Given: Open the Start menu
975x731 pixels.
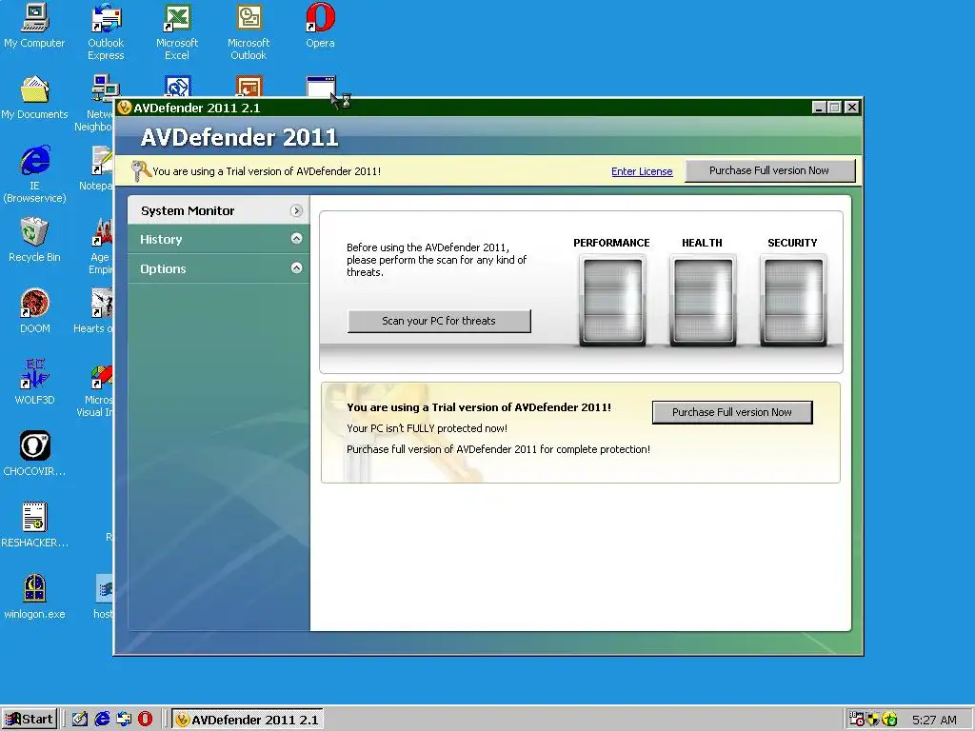Looking at the screenshot, I should (x=30, y=720).
